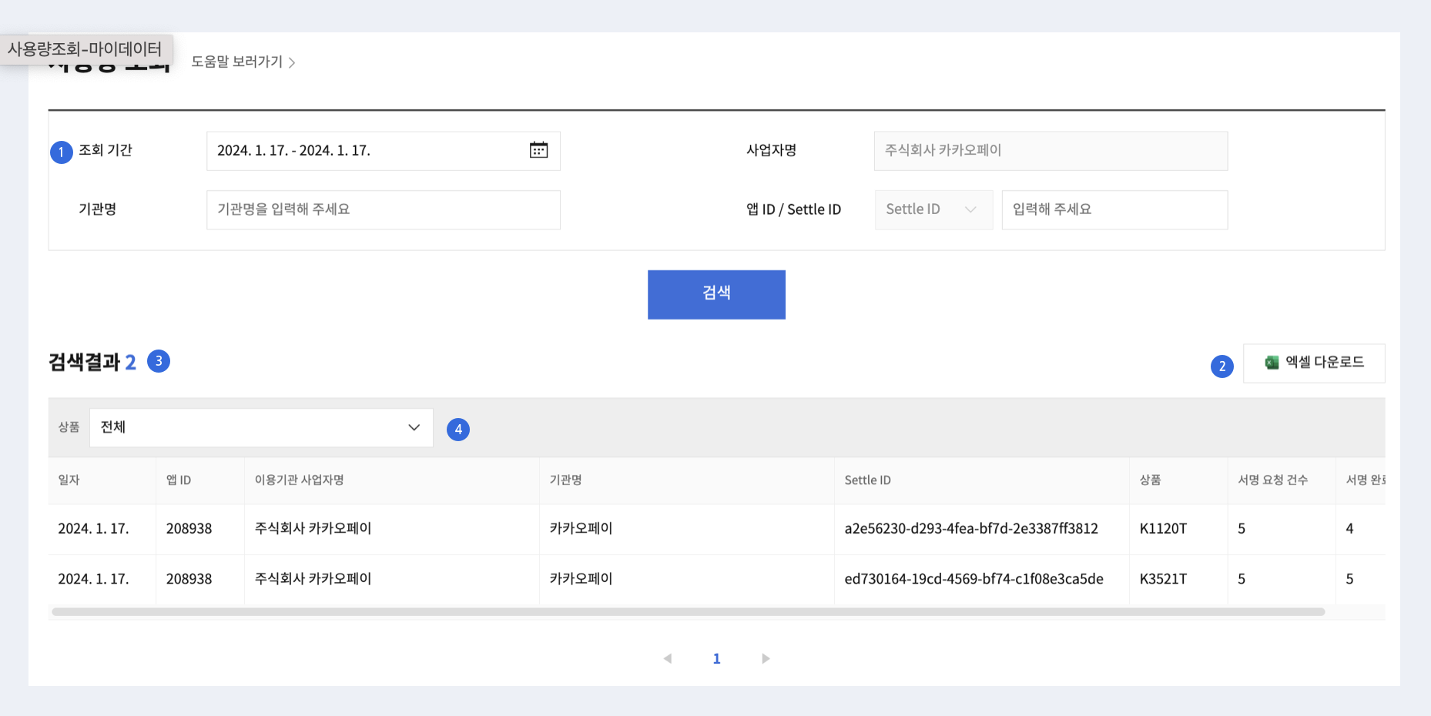The height and width of the screenshot is (716, 1431).
Task: Open 도움말 보러가기 help link
Action: point(243,62)
